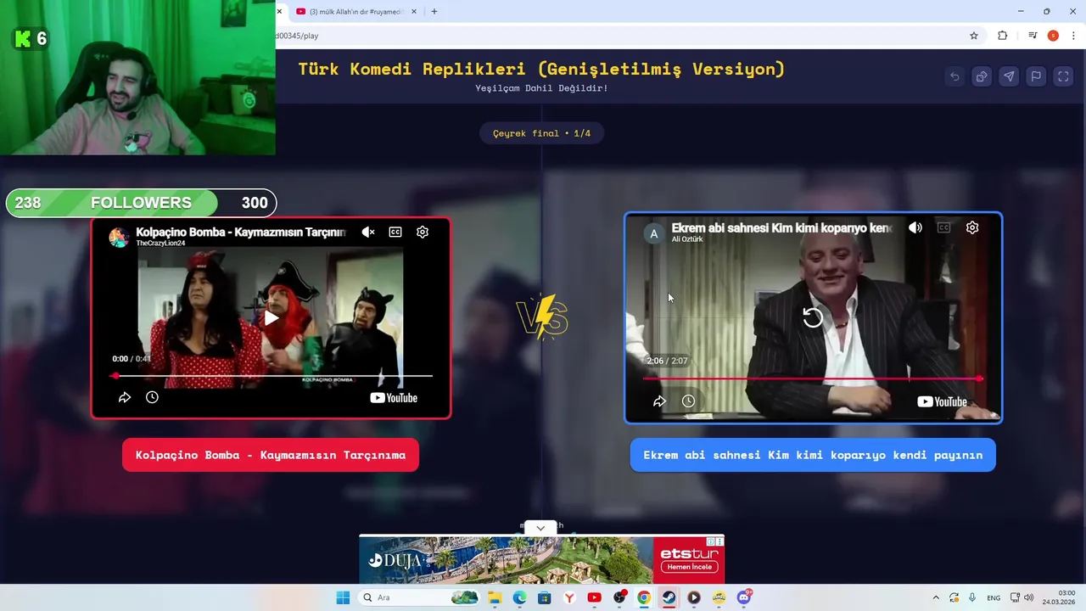Open Discord from taskbar
Image resolution: width=1086 pixels, height=611 pixels.
[744, 597]
